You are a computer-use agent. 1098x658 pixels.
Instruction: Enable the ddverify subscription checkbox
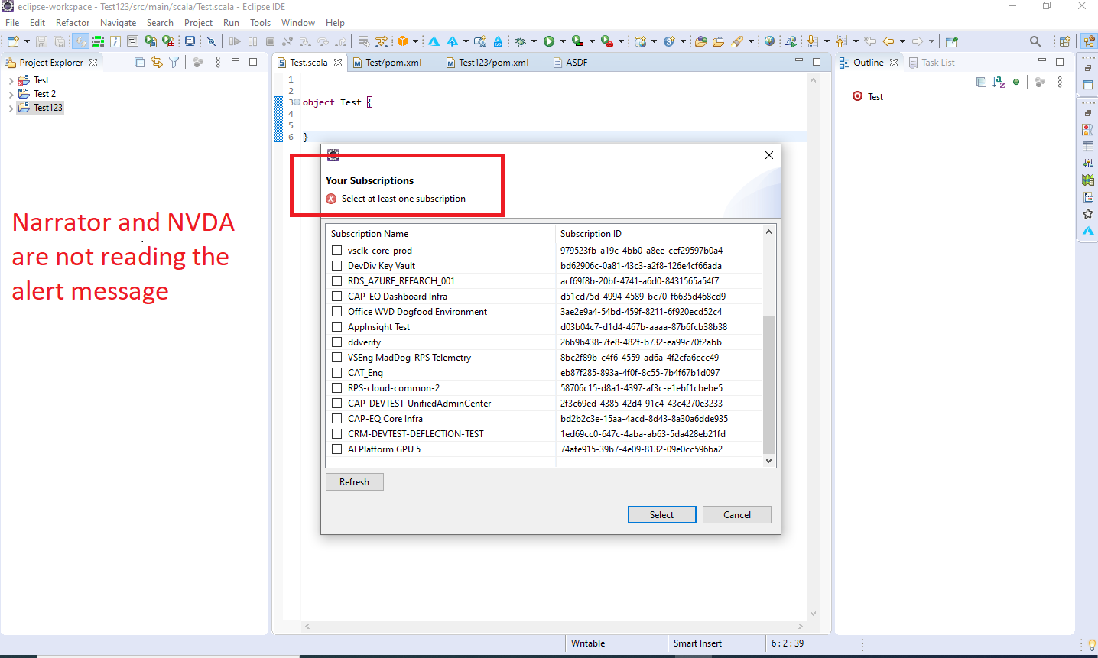pyautogui.click(x=336, y=342)
